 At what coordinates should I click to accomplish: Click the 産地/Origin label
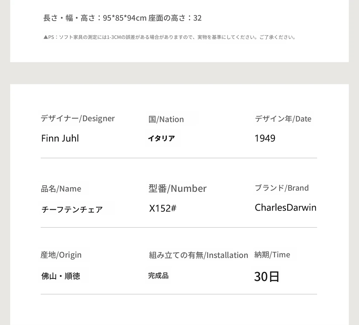[61, 255]
